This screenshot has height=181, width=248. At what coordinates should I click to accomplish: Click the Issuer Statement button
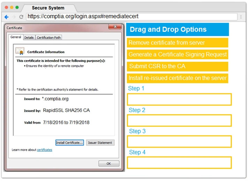(100, 143)
